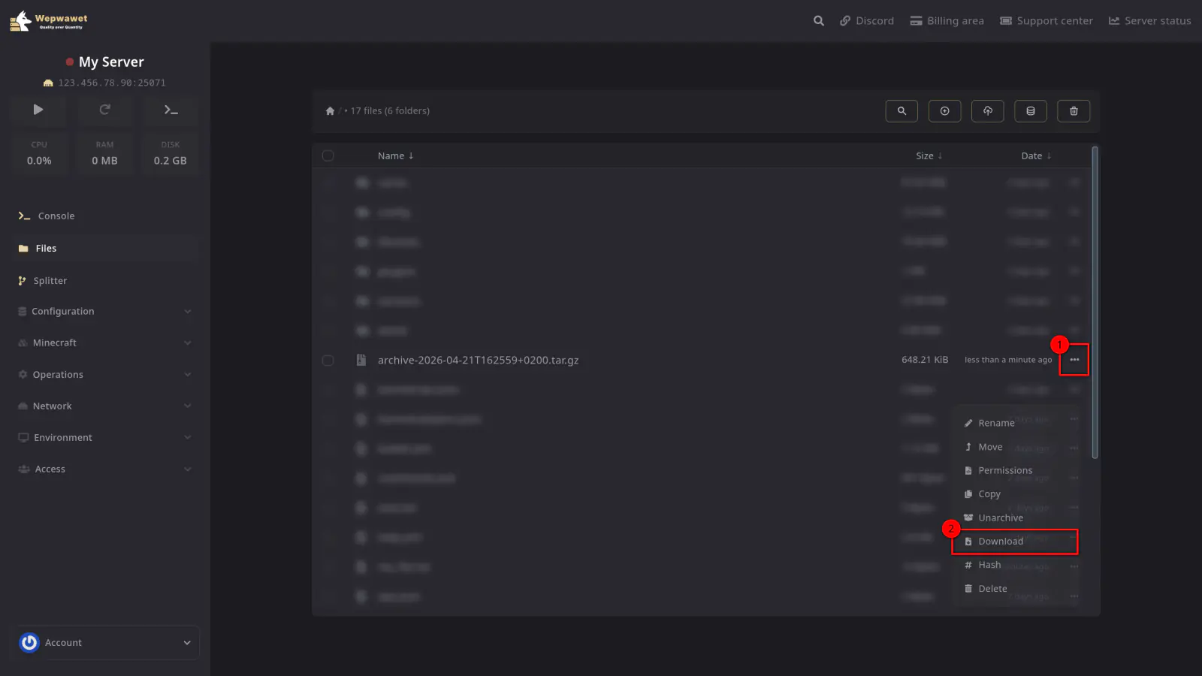
Task: Expand the Configuration sidebar section
Action: pos(104,312)
